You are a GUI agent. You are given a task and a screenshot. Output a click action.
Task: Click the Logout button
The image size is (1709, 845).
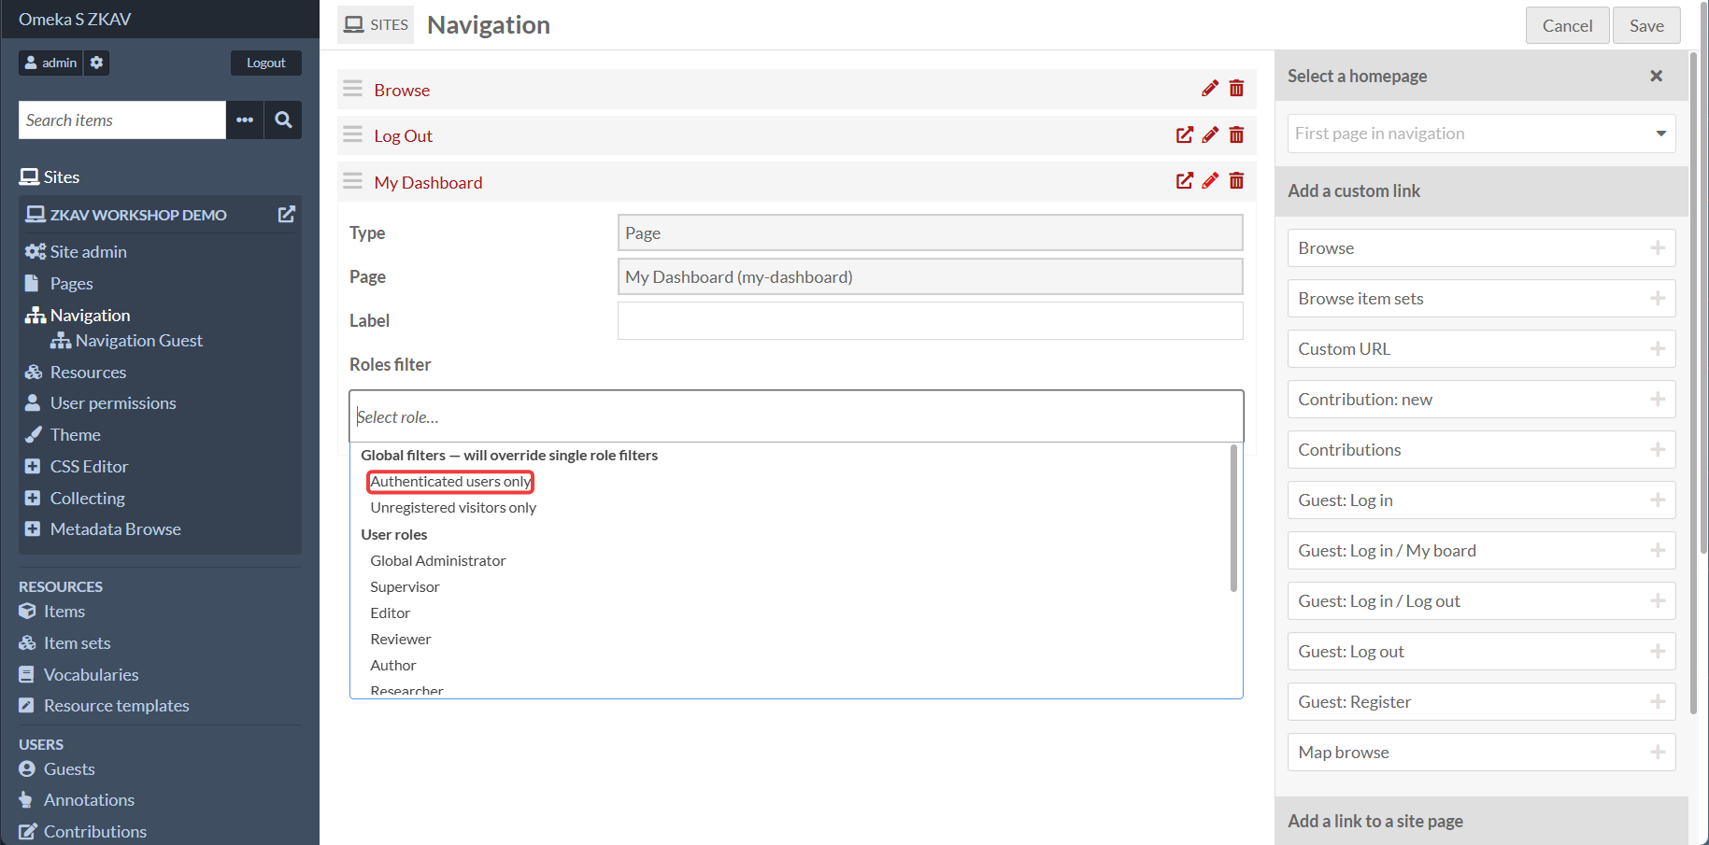coord(266,63)
